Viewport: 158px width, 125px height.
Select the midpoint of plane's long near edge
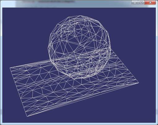[83, 100]
